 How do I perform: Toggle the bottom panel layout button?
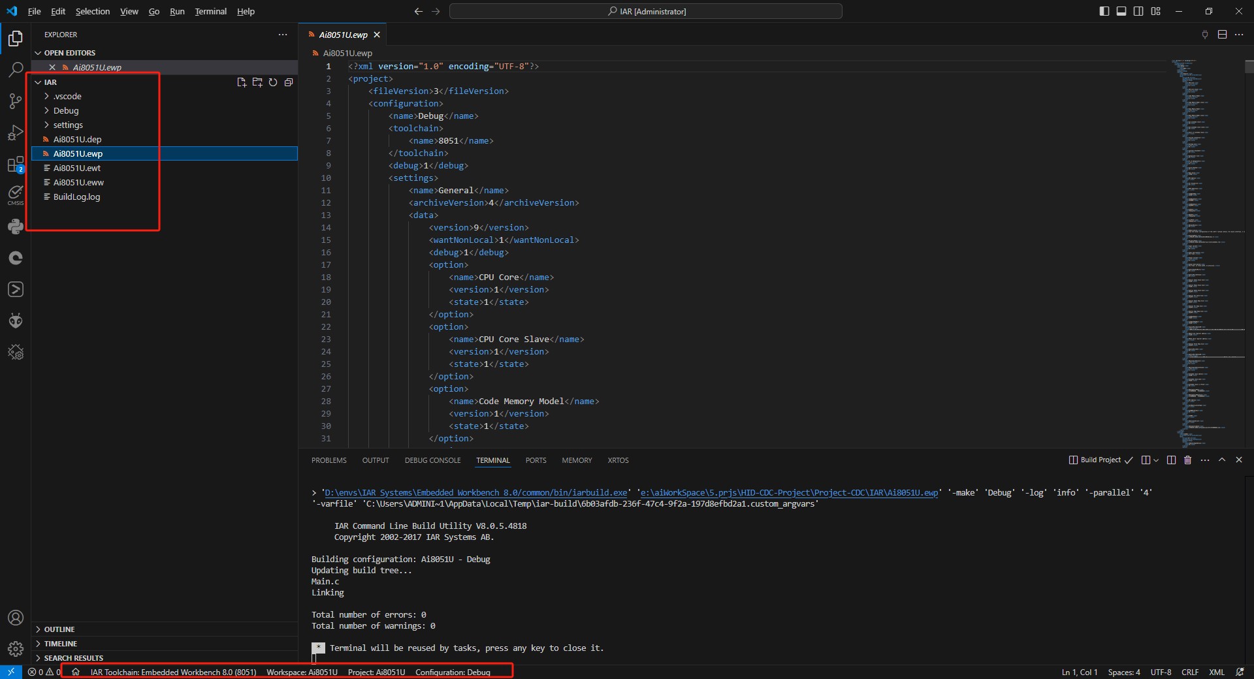click(x=1121, y=11)
